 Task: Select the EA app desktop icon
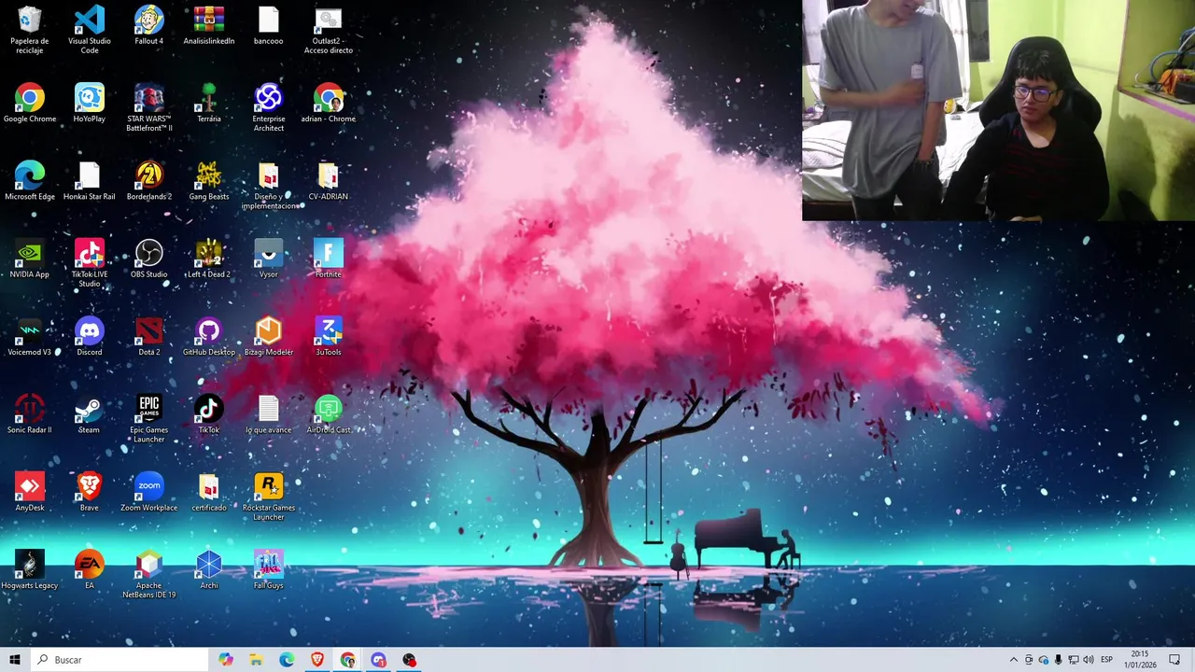(89, 565)
